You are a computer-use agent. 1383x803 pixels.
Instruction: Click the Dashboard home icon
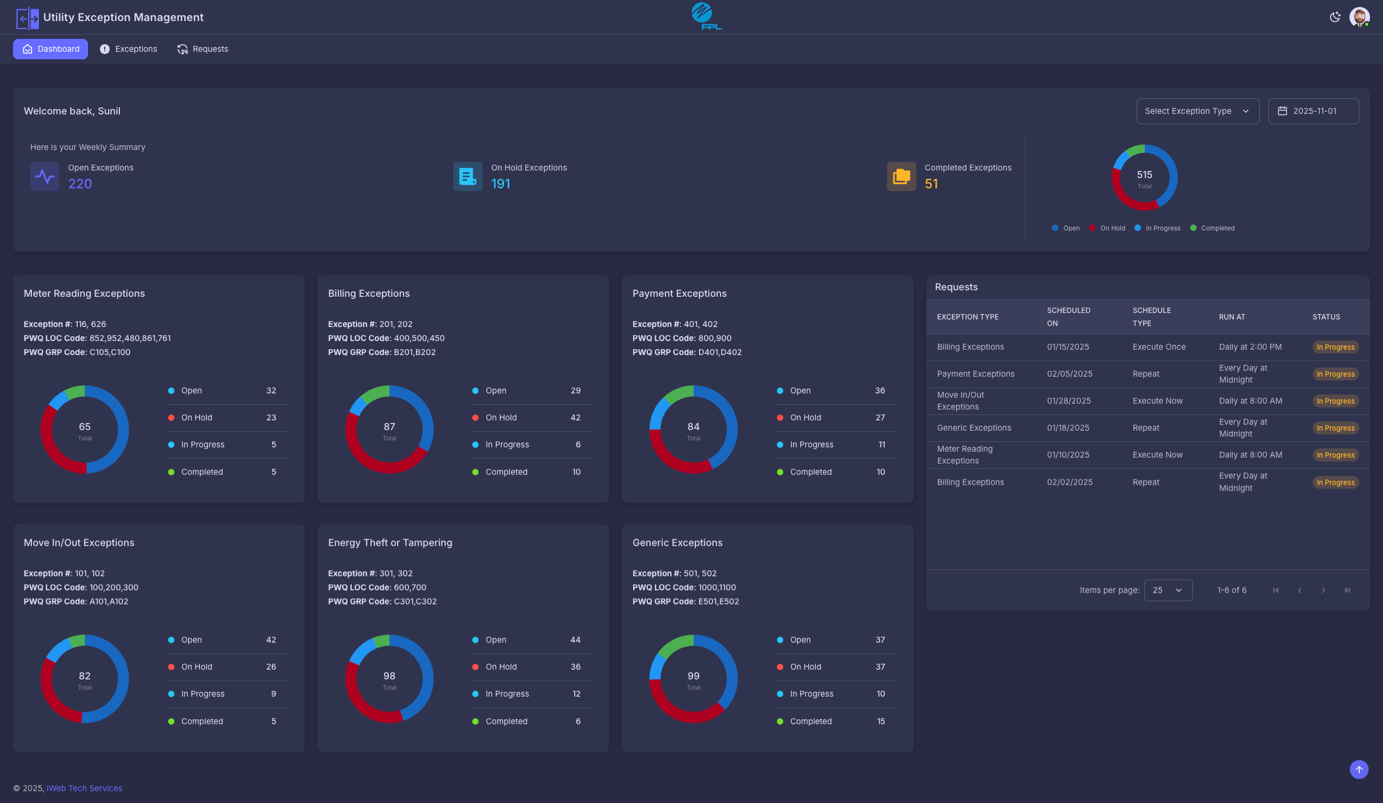tap(28, 49)
